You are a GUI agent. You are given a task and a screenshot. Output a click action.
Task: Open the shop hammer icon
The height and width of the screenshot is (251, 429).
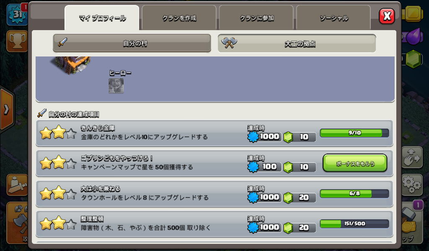[x=412, y=222]
